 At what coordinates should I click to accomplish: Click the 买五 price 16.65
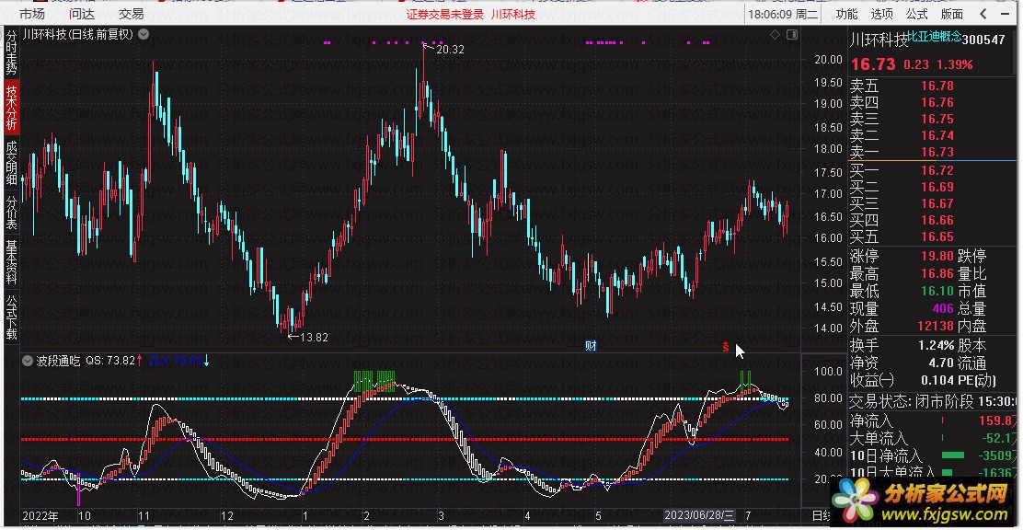coord(937,236)
